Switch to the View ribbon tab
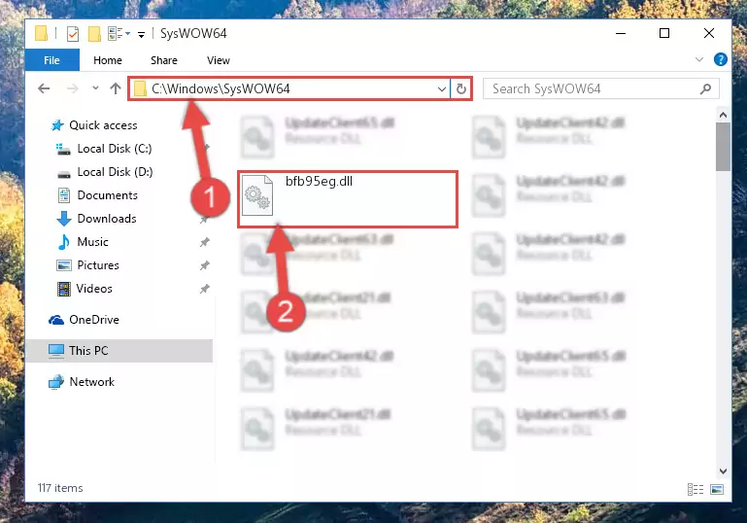The height and width of the screenshot is (523, 747). 219,60
